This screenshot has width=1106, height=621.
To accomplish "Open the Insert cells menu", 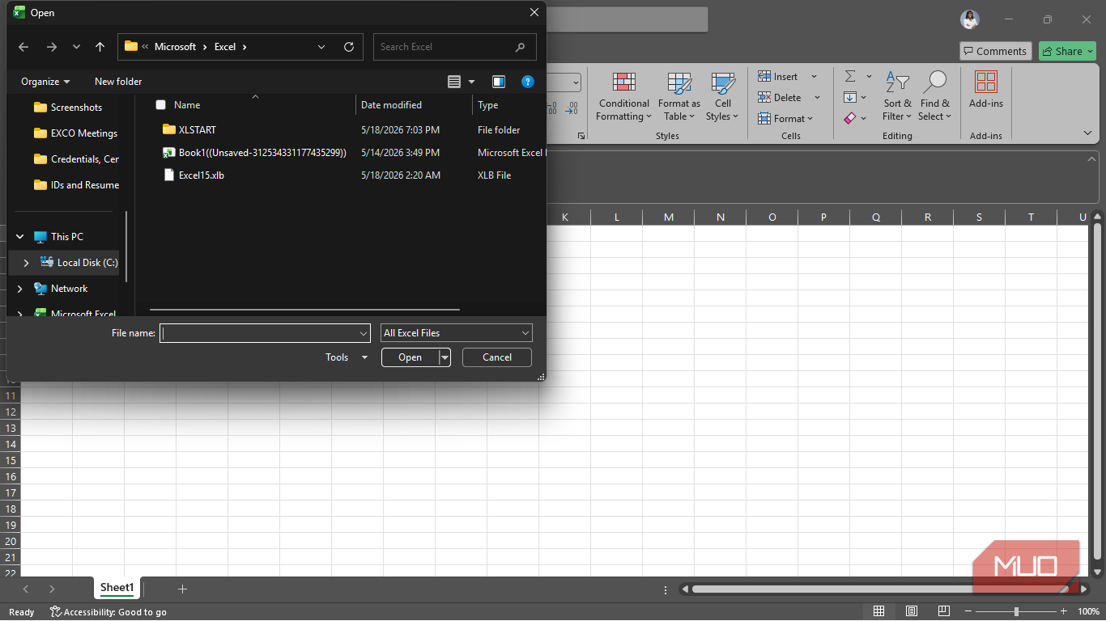I will tap(788, 77).
